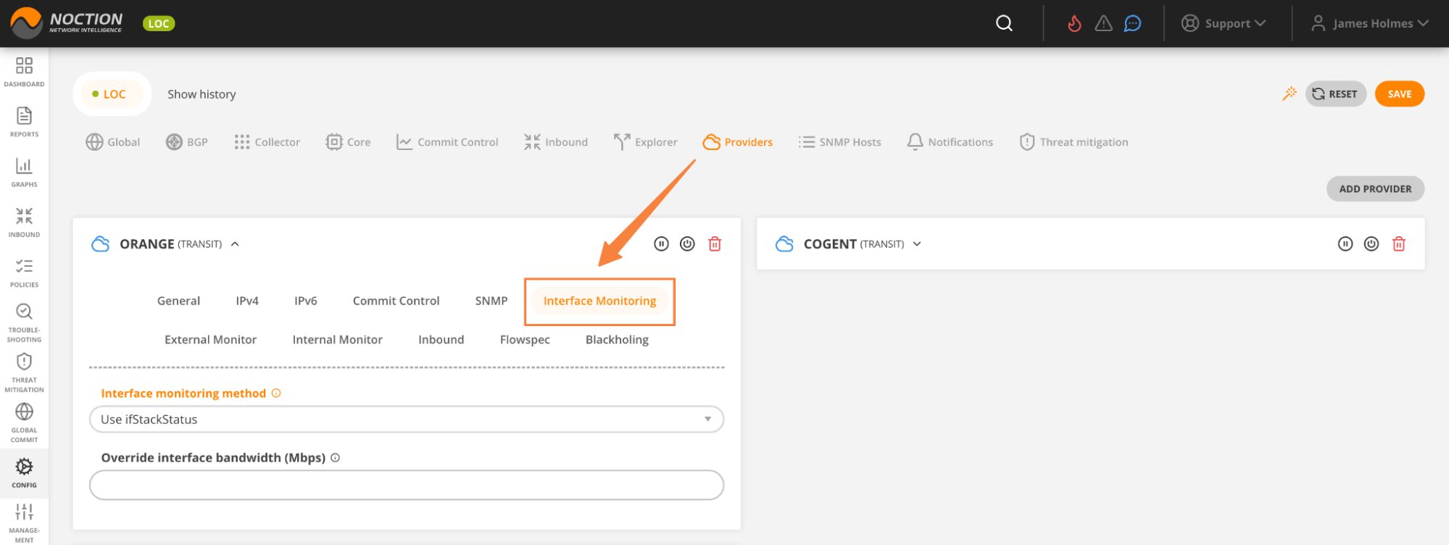1449x545 pixels.
Task: Switch to the SNMP Hosts tab
Action: point(840,142)
